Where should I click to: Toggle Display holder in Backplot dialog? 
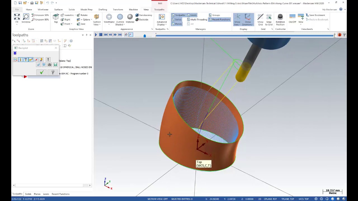[x=26, y=59]
